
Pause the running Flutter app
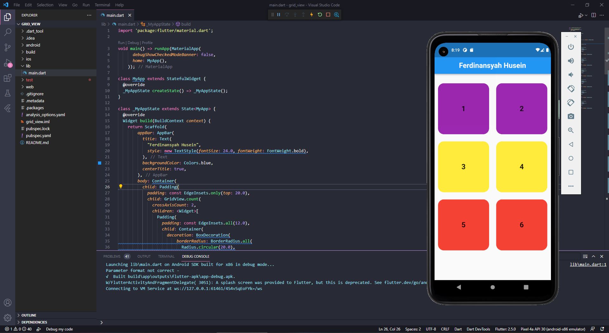(x=278, y=15)
